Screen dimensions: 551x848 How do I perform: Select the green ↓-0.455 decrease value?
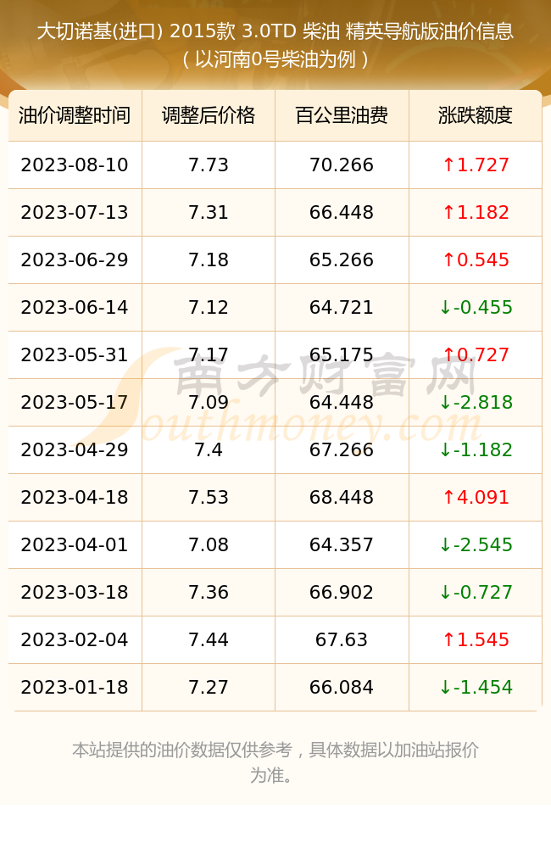click(476, 307)
